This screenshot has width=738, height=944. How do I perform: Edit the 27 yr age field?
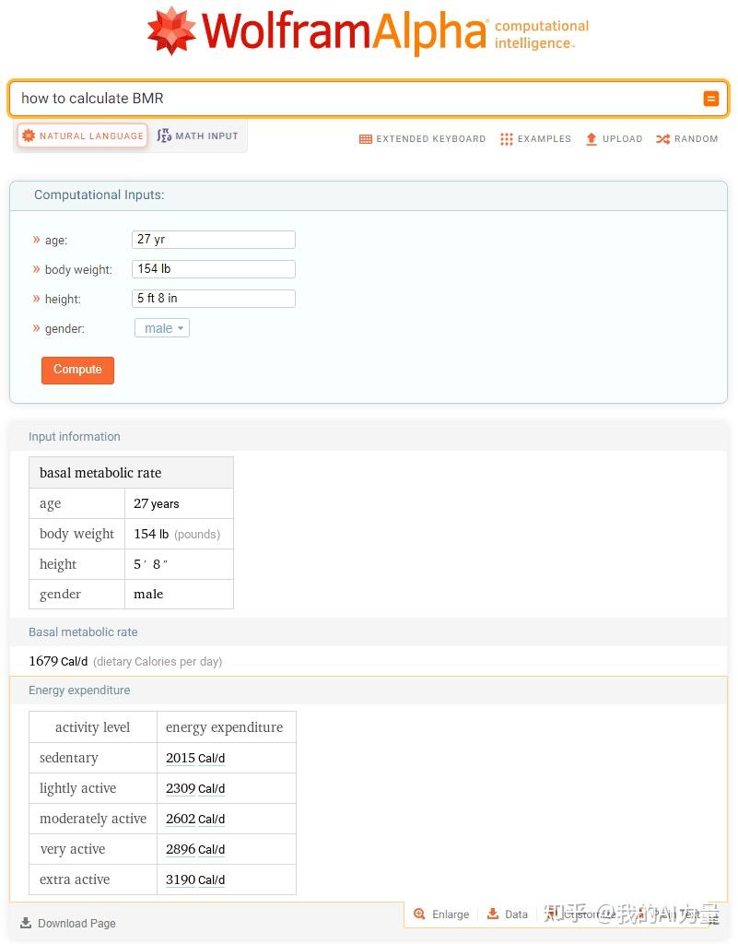pyautogui.click(x=213, y=239)
